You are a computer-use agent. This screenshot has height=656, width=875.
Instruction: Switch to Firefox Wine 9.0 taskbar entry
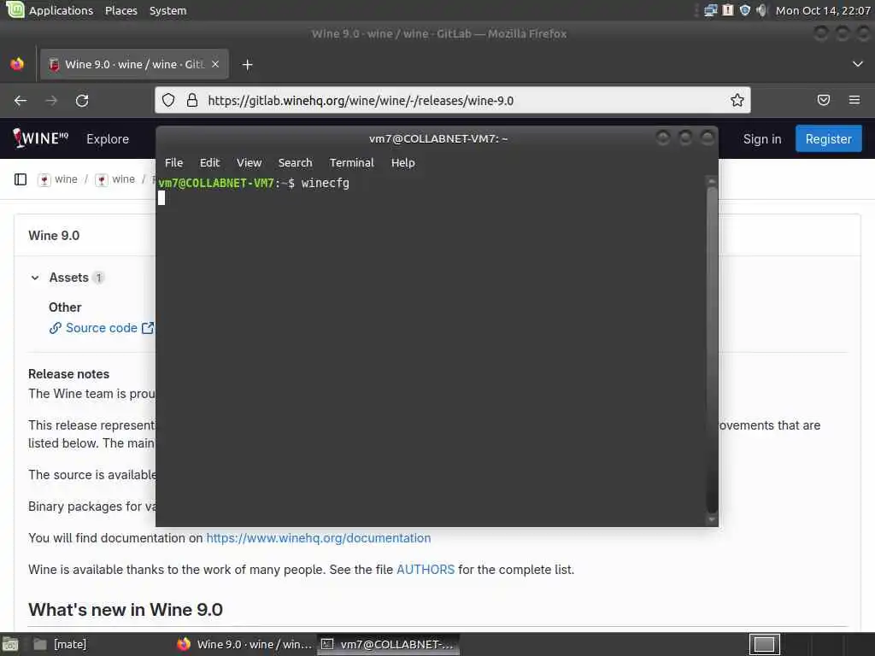coord(244,644)
